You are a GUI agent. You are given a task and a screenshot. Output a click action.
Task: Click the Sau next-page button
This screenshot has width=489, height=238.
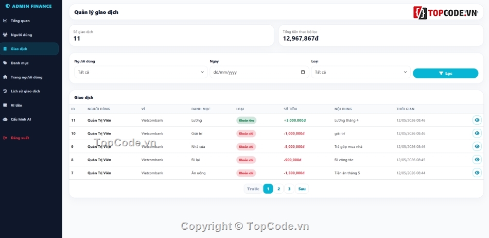coord(302,189)
